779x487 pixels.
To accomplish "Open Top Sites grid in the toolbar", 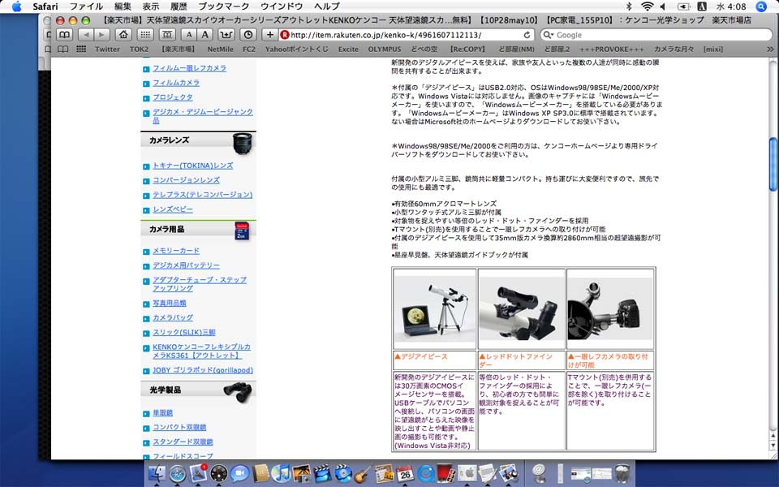I will (145, 35).
